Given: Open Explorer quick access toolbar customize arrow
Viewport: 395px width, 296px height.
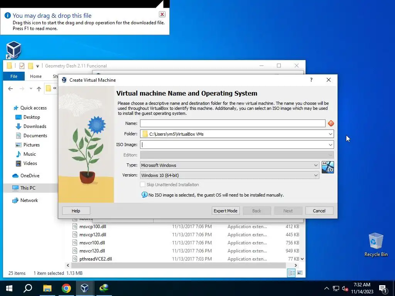Looking at the screenshot, I should (x=37, y=66).
